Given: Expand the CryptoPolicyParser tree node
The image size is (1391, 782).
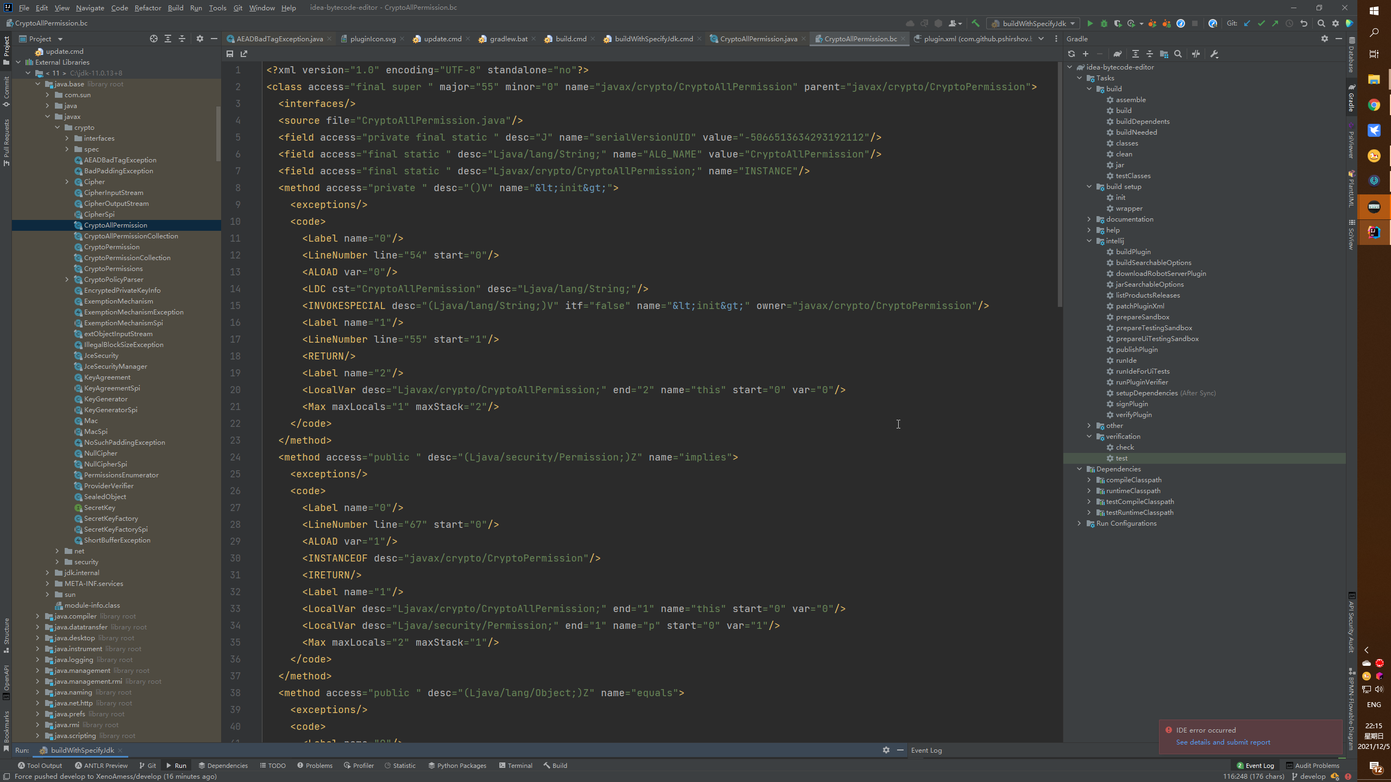Looking at the screenshot, I should click(x=67, y=280).
